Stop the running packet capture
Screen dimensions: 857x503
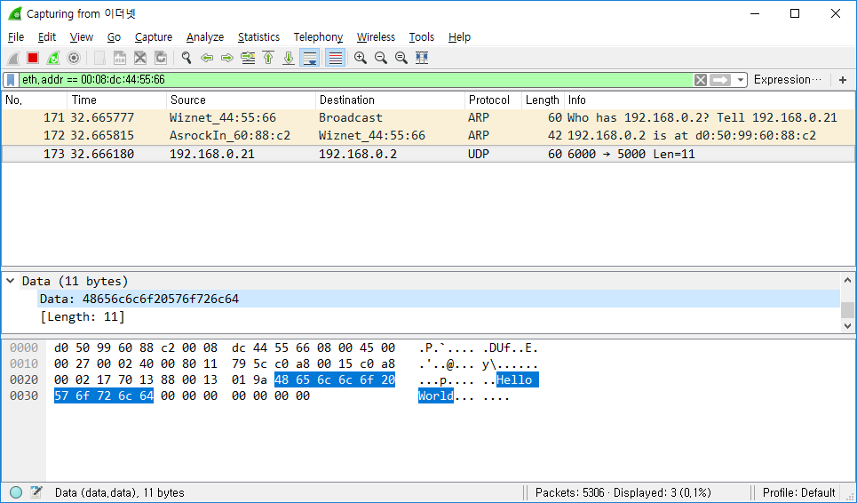[33, 58]
